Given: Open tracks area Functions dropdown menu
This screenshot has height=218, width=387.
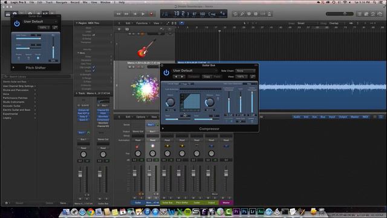Looking at the screenshot, I should click(x=143, y=23).
